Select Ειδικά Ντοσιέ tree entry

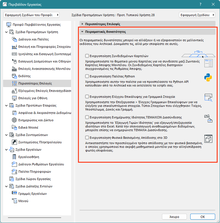28,127
